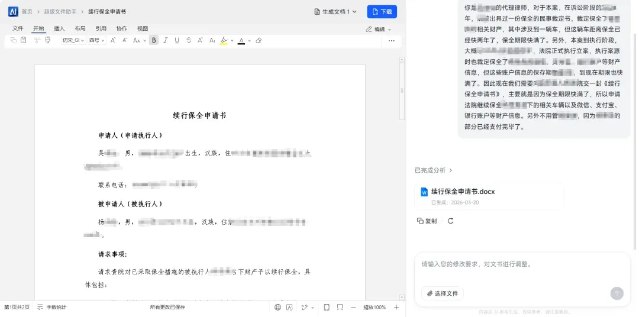Viewport: 639px width, 317px height.
Task: Click the 请求事项: heading in document
Action: 113,254
